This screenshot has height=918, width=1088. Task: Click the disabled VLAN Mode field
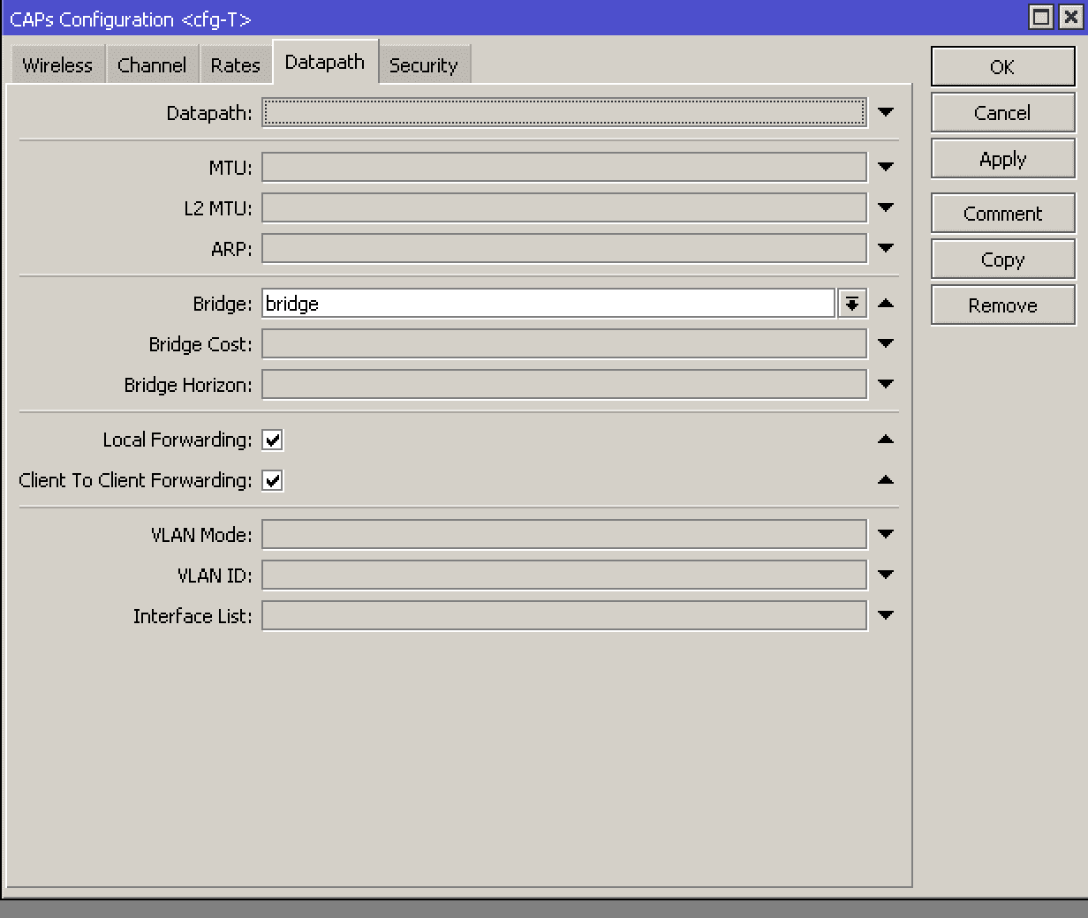point(564,534)
